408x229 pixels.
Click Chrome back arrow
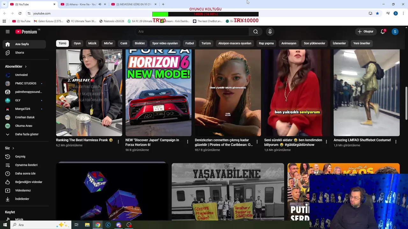[x=4, y=13]
